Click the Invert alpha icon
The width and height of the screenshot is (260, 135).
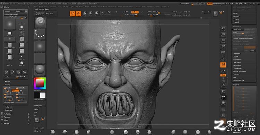25,72
